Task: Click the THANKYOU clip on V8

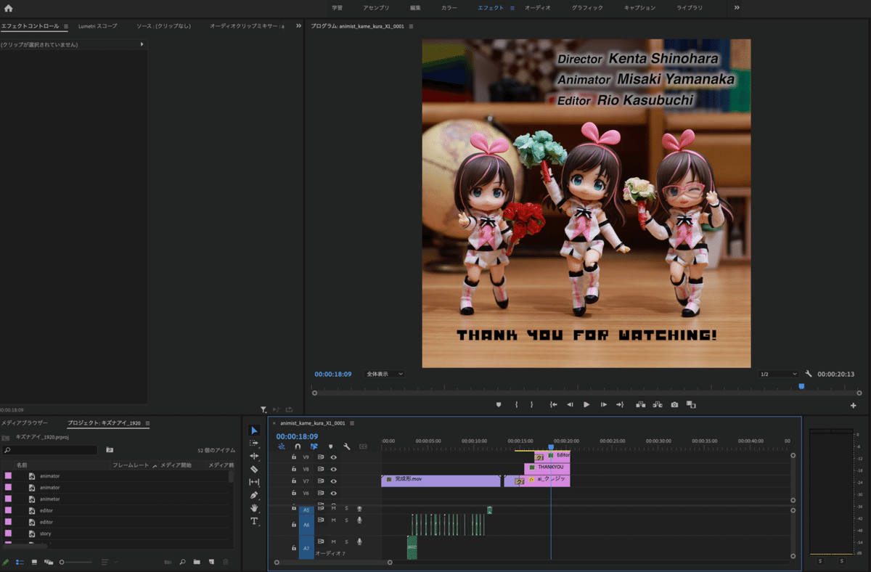Action: (x=547, y=469)
